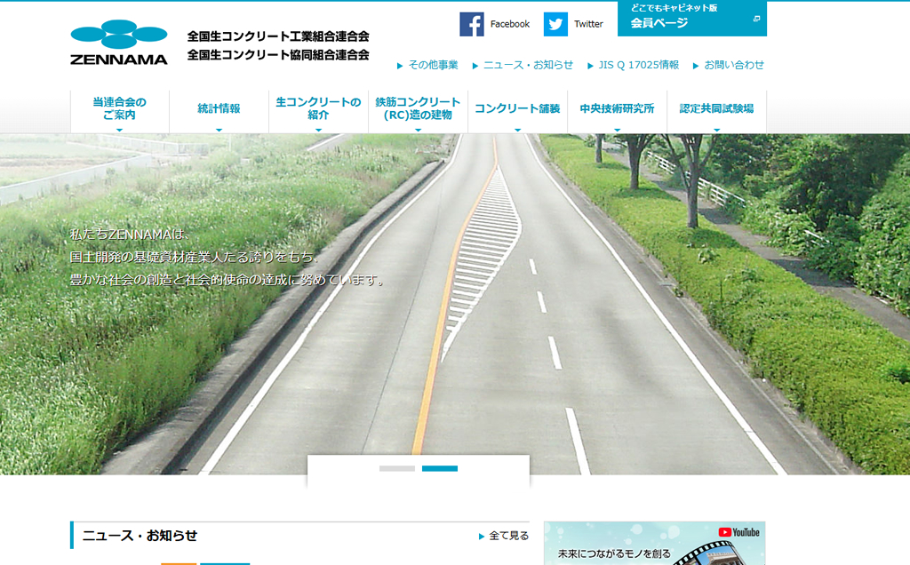
Task: Select コンクリート舗装 menu item
Action: [x=517, y=109]
